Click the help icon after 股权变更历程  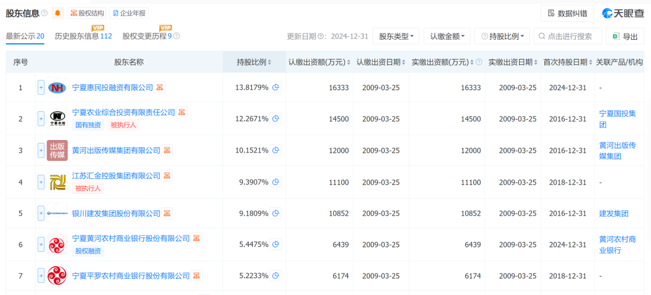[x=177, y=36]
